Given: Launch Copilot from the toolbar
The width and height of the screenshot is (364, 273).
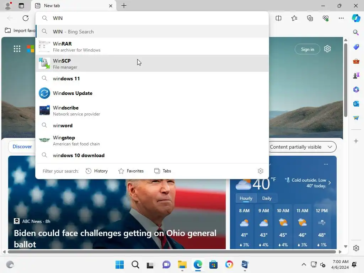Looking at the screenshot, I should pyautogui.click(x=356, y=18).
